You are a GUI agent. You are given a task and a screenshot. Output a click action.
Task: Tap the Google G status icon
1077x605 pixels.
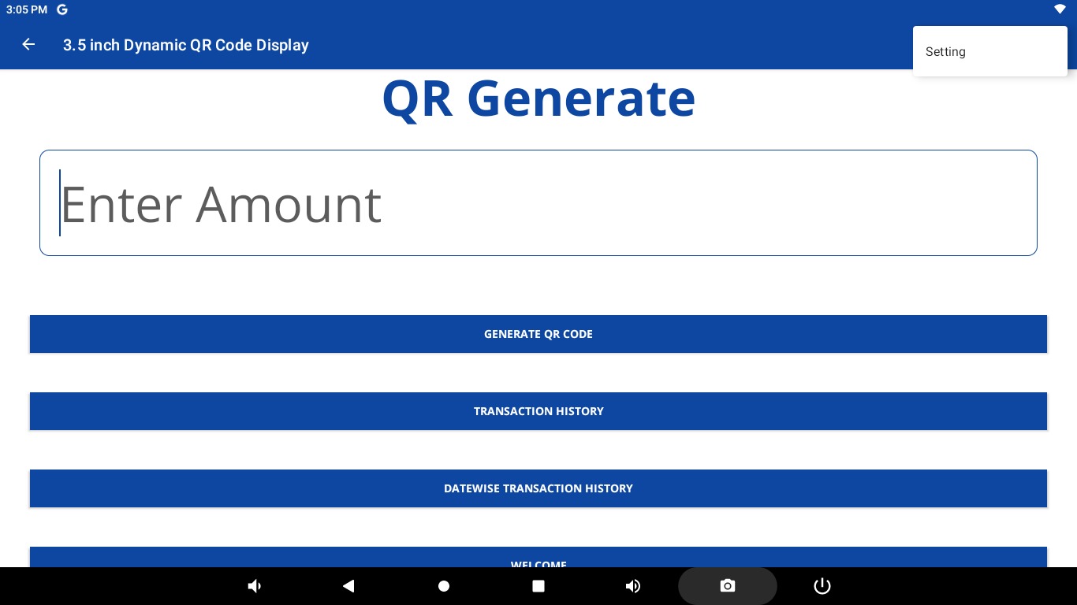pyautogui.click(x=62, y=9)
